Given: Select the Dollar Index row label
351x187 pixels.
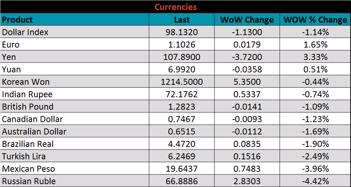Looking at the screenshot, I should click(x=25, y=32).
